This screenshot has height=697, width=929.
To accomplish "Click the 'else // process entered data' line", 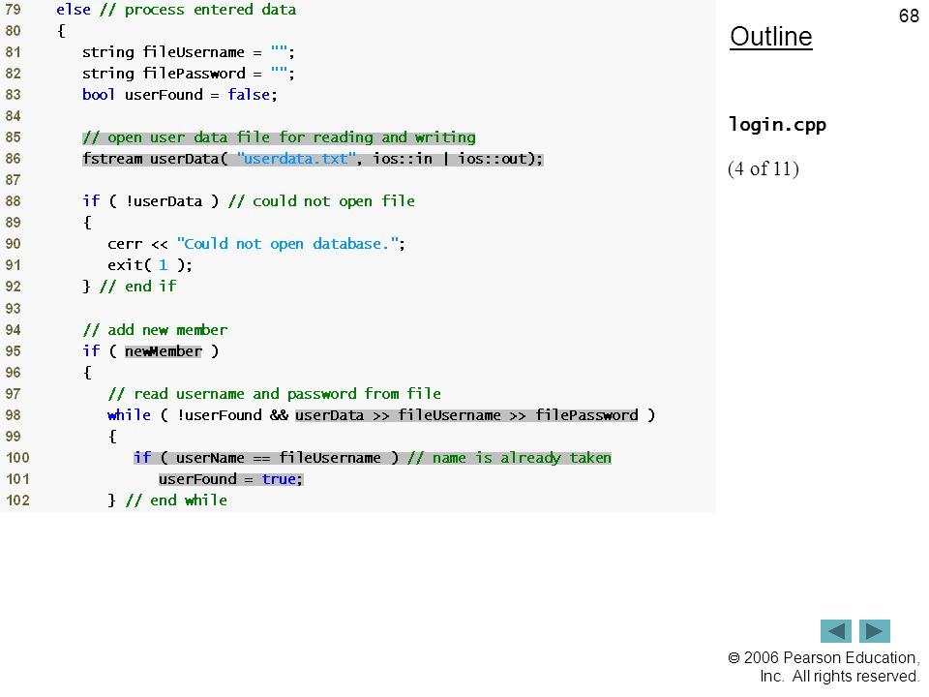I will coord(176,10).
